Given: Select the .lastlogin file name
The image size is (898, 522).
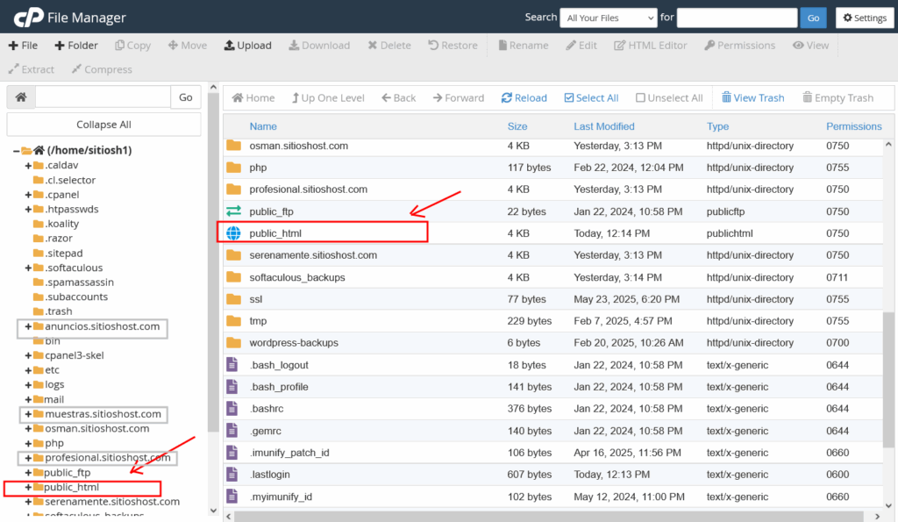Looking at the screenshot, I should 270,475.
